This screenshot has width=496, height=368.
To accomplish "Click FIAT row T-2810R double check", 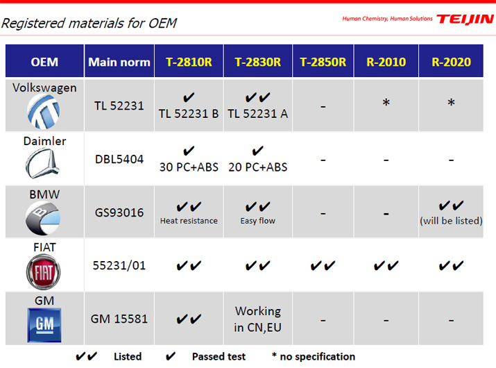I will [189, 265].
